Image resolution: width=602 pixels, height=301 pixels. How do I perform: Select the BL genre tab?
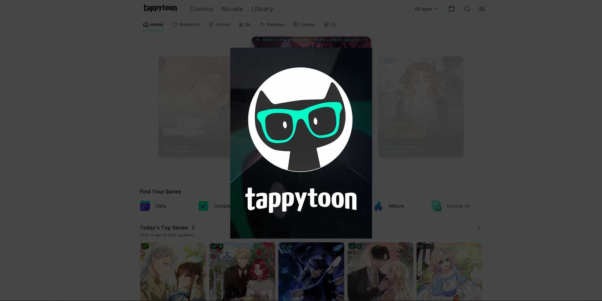point(245,24)
